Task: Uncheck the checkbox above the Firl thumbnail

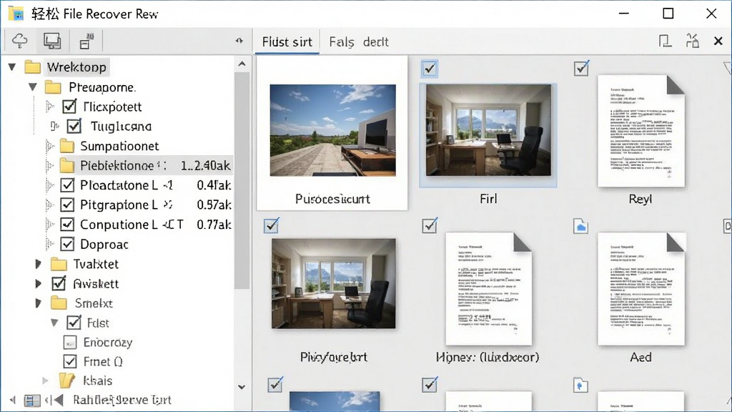Action: tap(430, 69)
